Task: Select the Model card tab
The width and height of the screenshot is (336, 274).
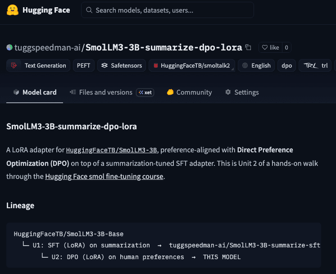Action: (x=35, y=92)
